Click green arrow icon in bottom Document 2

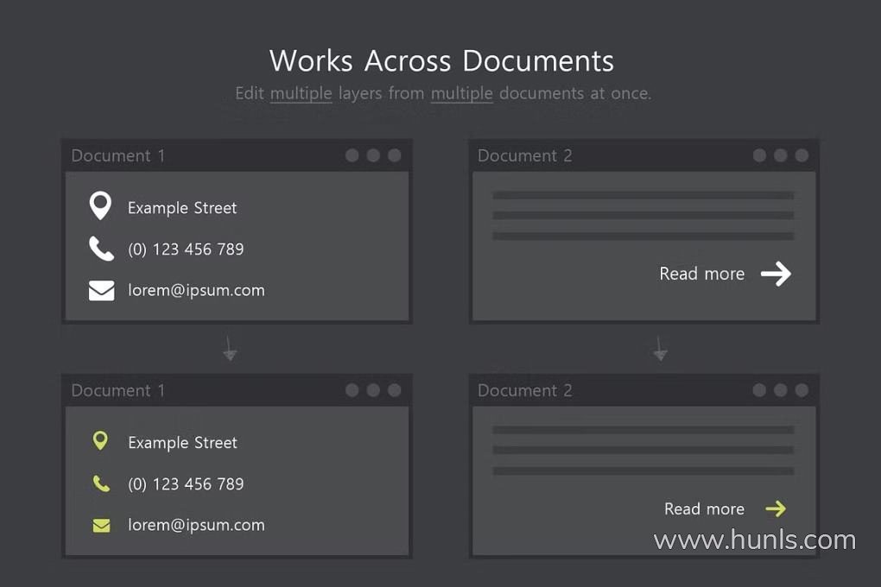click(x=776, y=509)
